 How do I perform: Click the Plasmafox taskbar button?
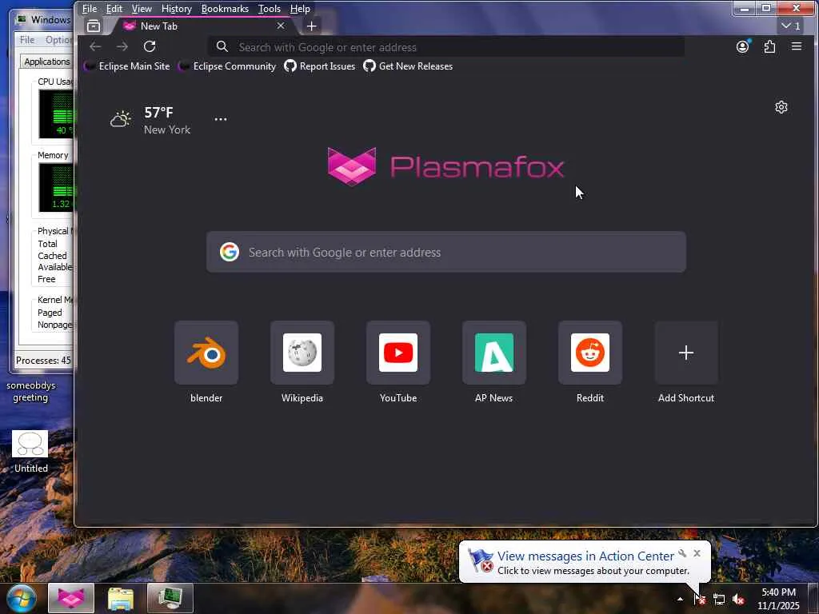71,598
